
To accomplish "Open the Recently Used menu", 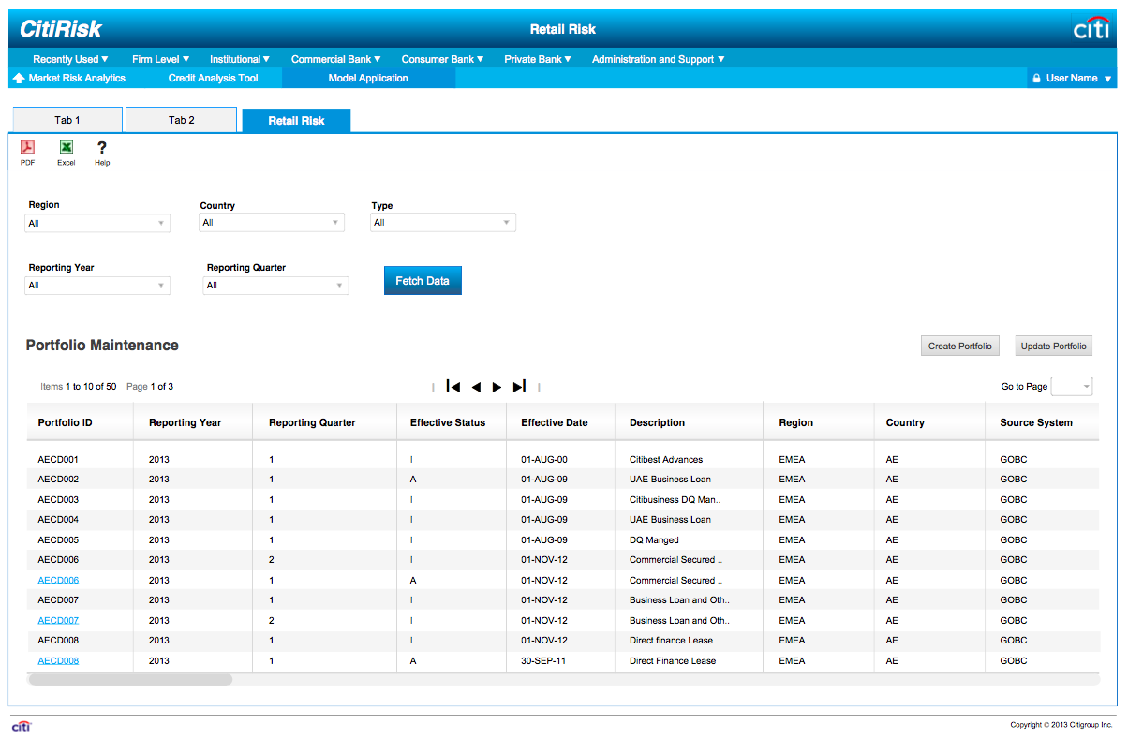I will pyautogui.click(x=70, y=59).
